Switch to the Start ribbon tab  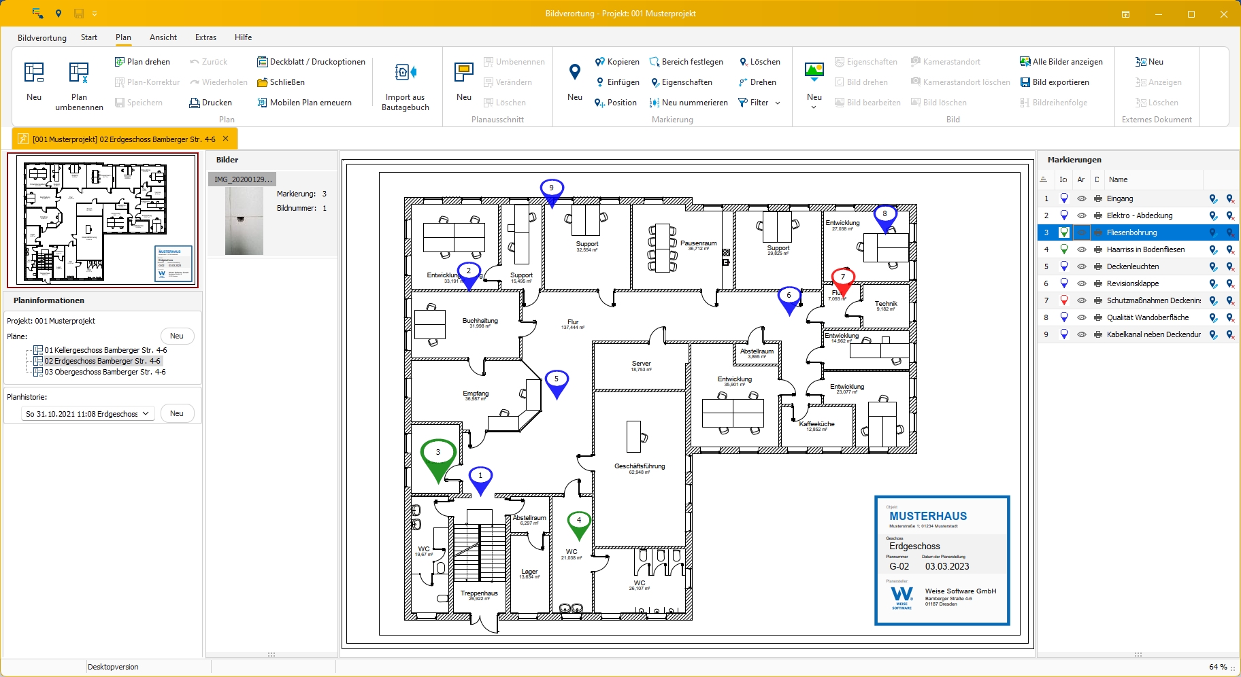(x=89, y=37)
